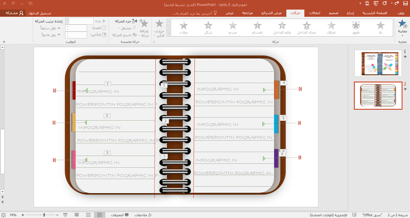Screen dimensions: 410x218
Task: Switch to Slide Sorter view icon
Action: pyautogui.click(x=88, y=215)
